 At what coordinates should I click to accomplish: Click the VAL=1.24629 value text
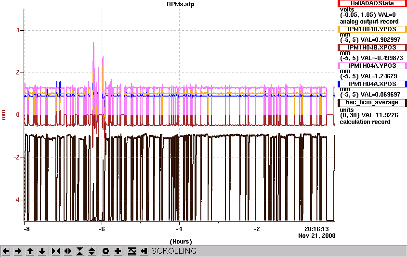379,76
